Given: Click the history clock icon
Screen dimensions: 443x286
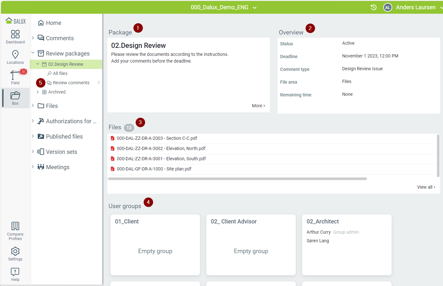Looking at the screenshot, I should 373,7.
